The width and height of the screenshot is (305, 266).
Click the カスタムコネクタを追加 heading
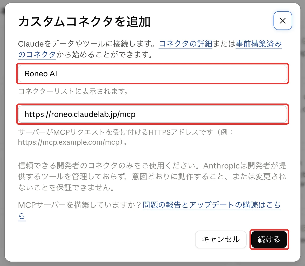pyautogui.click(x=84, y=21)
